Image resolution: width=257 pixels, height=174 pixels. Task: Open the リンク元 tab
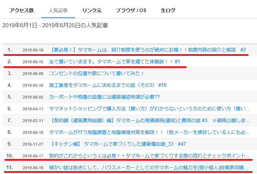click(92, 10)
